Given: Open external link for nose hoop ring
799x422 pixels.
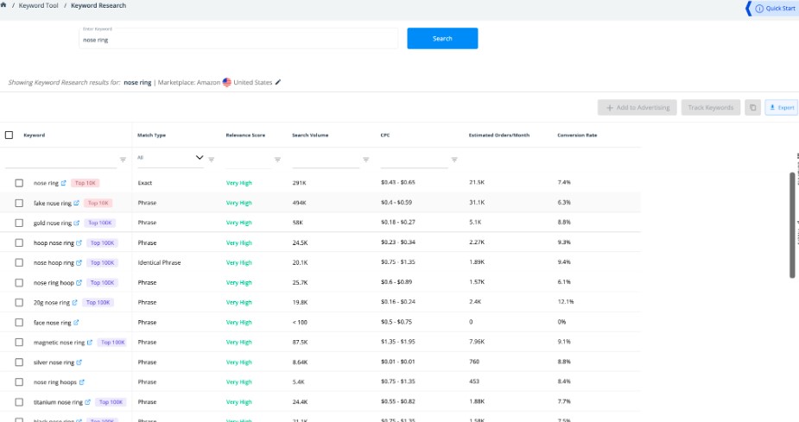Looking at the screenshot, I should (79, 262).
